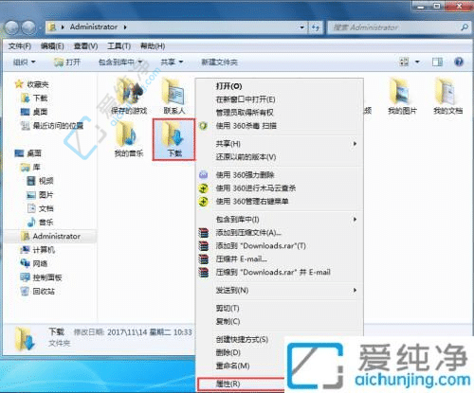Select the 联系人 folder icon
This screenshot has width=474, height=393.
pos(174,96)
